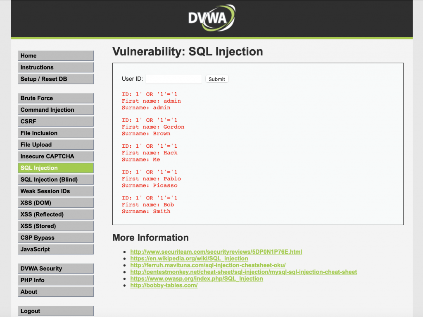Go to Weak Session IDs

coord(56,191)
